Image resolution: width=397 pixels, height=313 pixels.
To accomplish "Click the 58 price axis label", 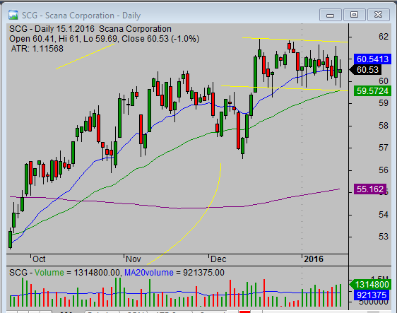I will [384, 125].
